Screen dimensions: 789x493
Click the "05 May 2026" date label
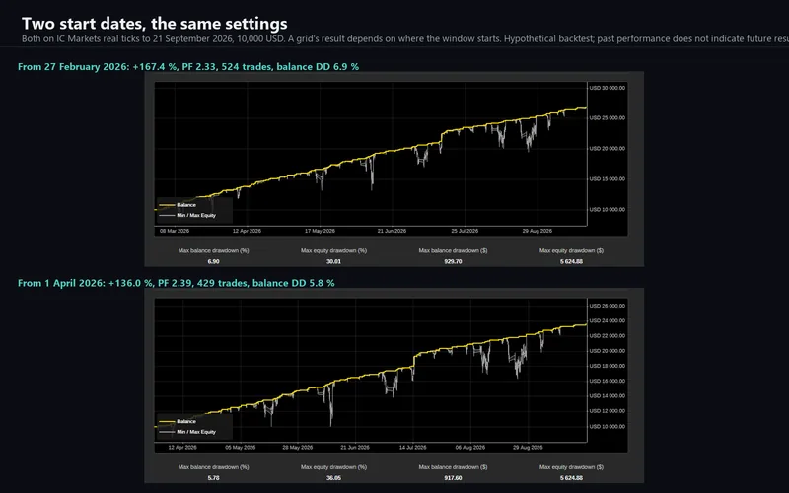point(241,448)
